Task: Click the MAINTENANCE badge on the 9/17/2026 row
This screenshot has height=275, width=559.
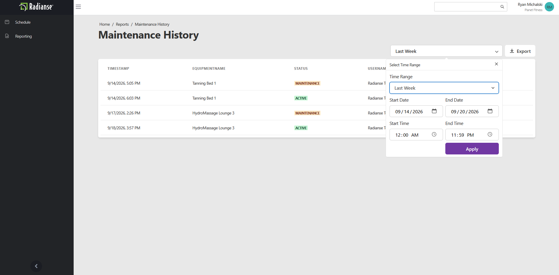Action: [x=307, y=113]
